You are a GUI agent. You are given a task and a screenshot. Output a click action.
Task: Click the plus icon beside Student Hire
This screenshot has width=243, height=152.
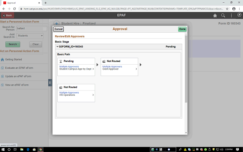57,24
